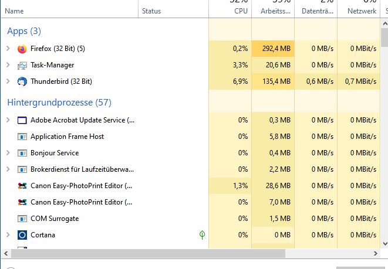Viewport: 388px width, 269px height.
Task: Expand the Cortana process row
Action: pyautogui.click(x=8, y=234)
